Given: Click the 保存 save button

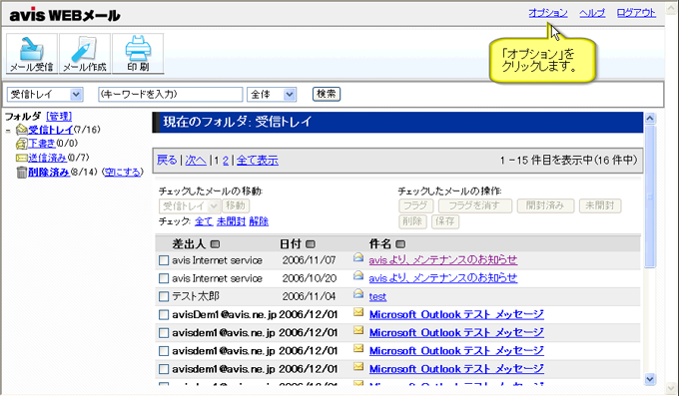Looking at the screenshot, I should click(x=445, y=221).
